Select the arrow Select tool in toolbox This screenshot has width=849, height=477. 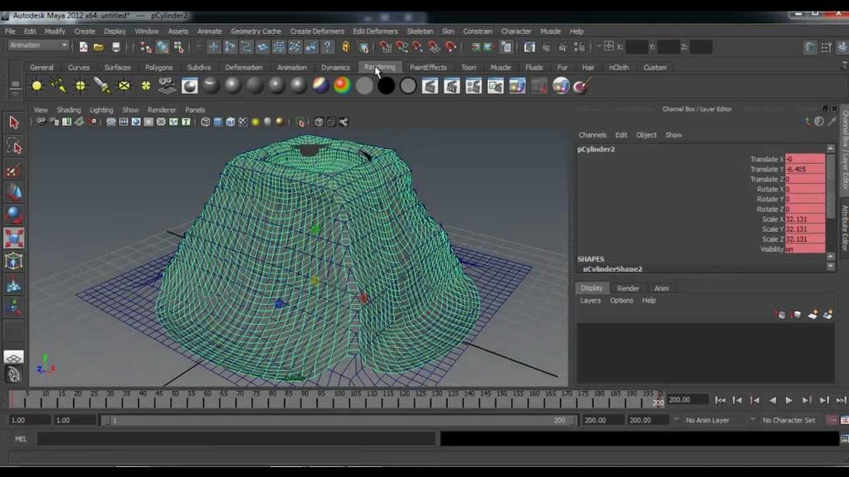click(13, 123)
